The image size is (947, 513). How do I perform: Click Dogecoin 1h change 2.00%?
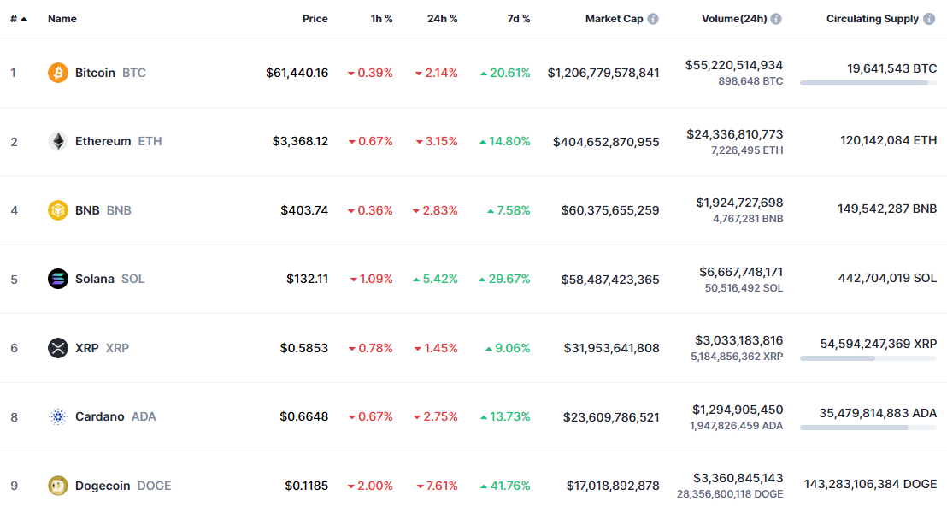tap(370, 485)
